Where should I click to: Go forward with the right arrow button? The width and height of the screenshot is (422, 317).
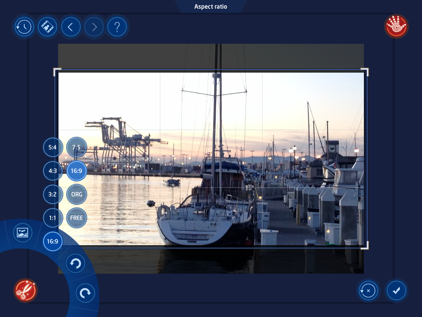point(94,27)
